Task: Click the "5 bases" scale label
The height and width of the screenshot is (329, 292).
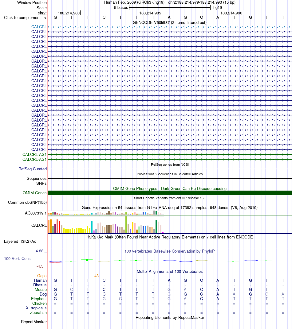Action: coord(121,8)
